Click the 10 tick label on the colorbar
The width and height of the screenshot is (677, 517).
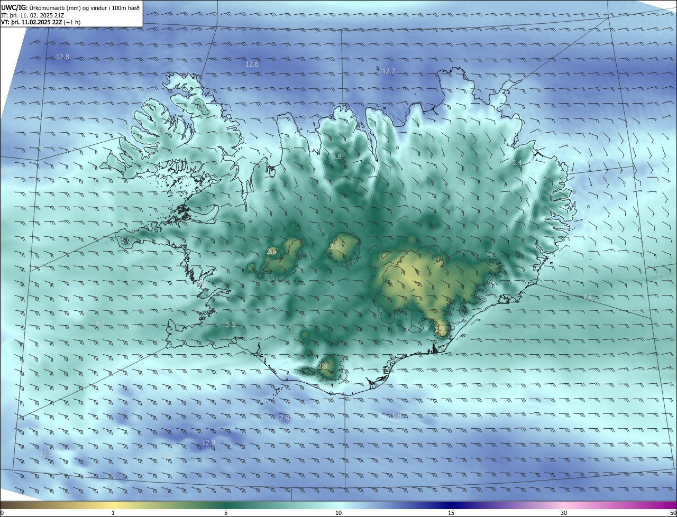pyautogui.click(x=338, y=513)
